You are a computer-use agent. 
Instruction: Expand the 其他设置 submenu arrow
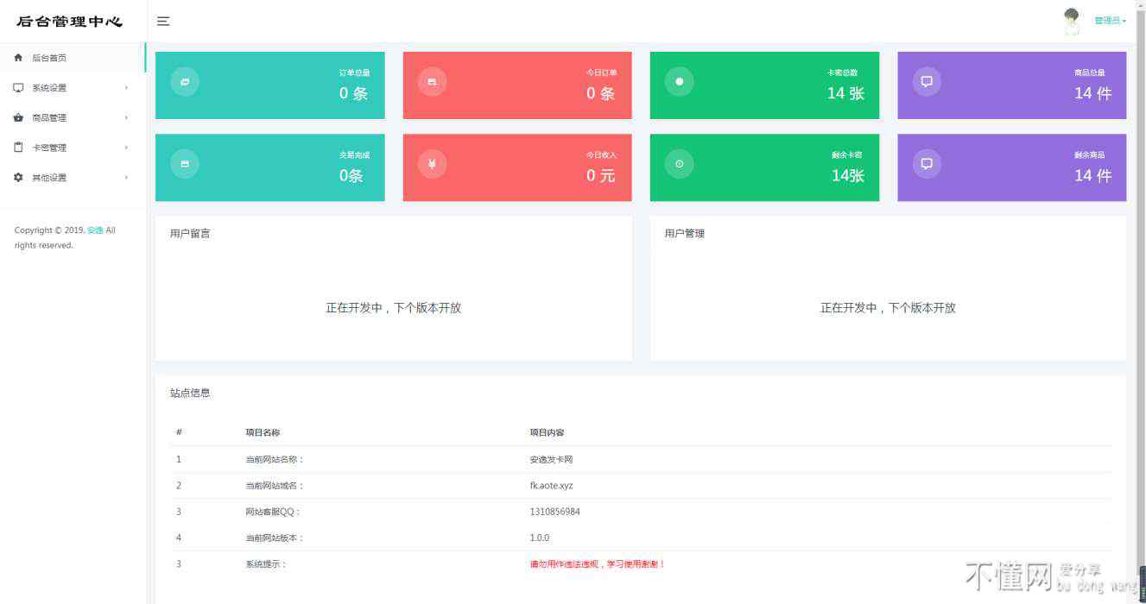(x=126, y=177)
